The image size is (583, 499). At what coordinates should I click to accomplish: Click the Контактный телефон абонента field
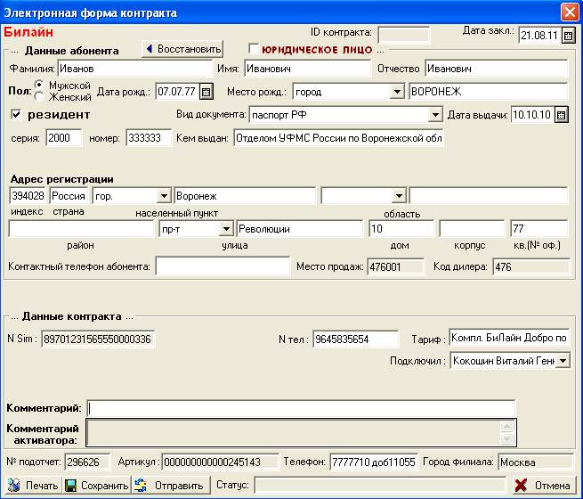(x=223, y=266)
